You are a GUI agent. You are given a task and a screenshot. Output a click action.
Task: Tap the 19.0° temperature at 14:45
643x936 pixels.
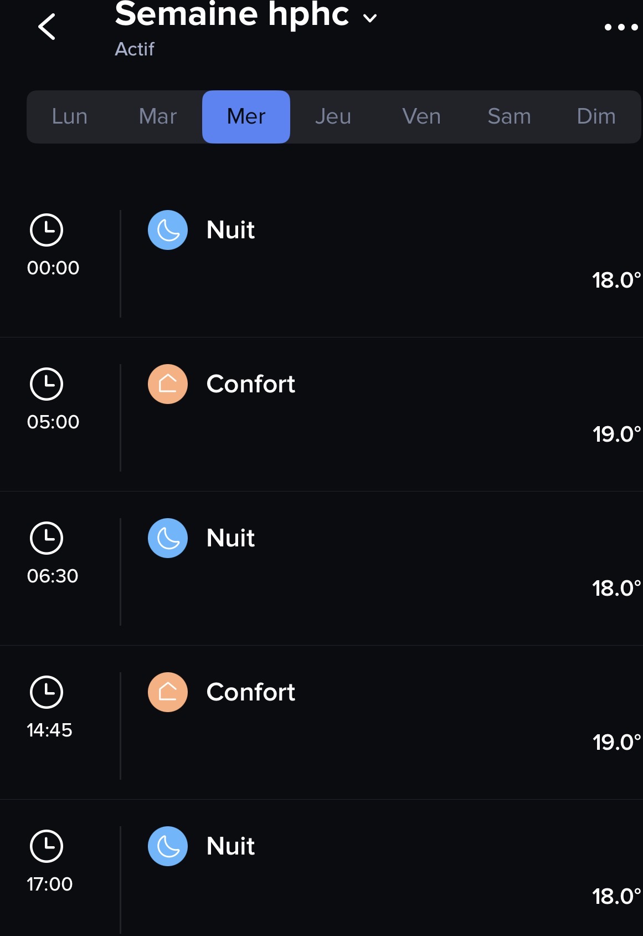tap(616, 742)
